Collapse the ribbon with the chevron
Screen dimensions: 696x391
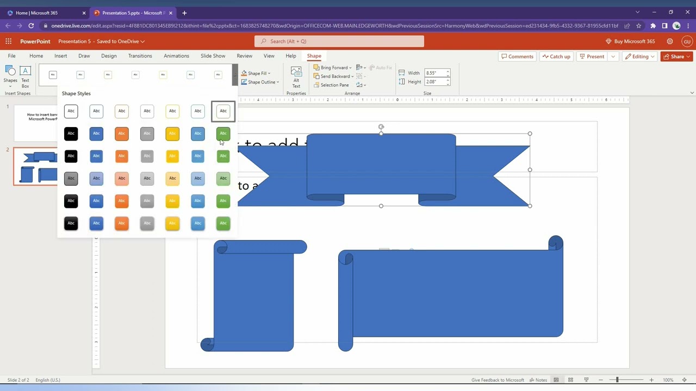[x=692, y=93]
